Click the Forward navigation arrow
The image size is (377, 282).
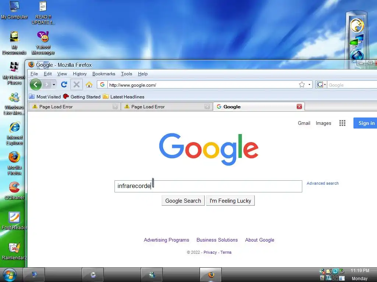[x=47, y=84]
